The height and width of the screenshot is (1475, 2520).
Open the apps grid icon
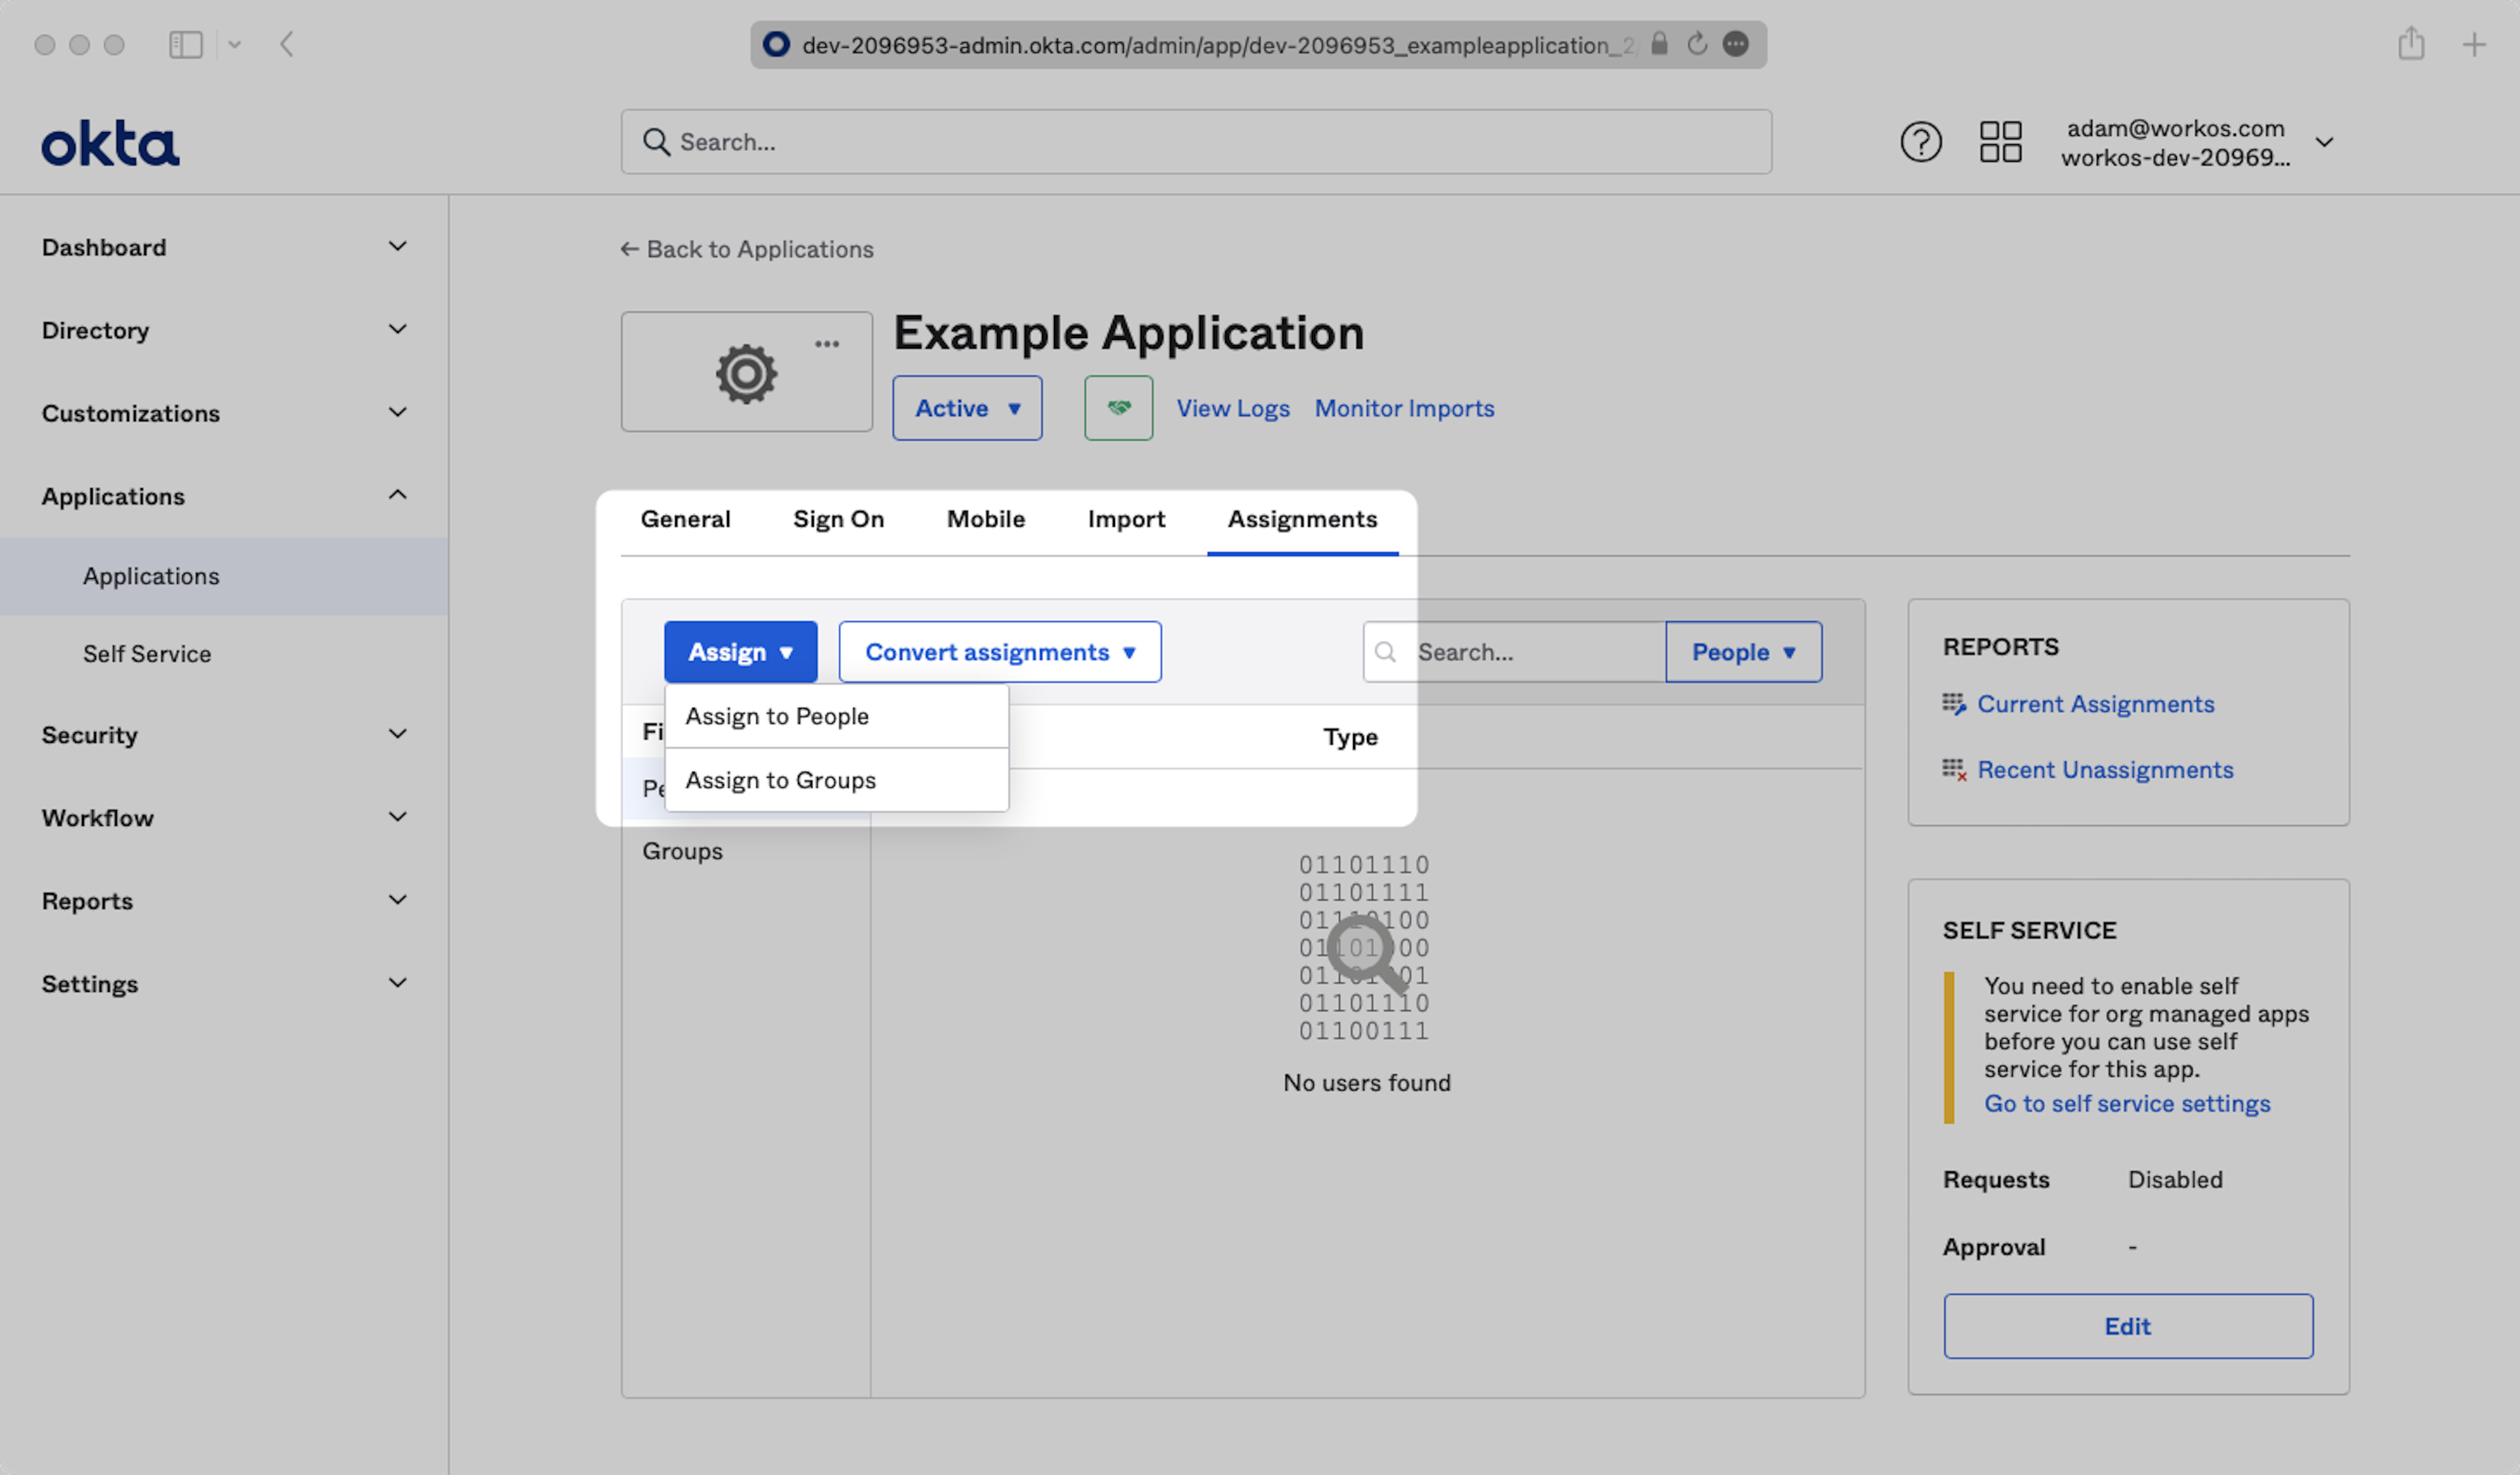2000,142
